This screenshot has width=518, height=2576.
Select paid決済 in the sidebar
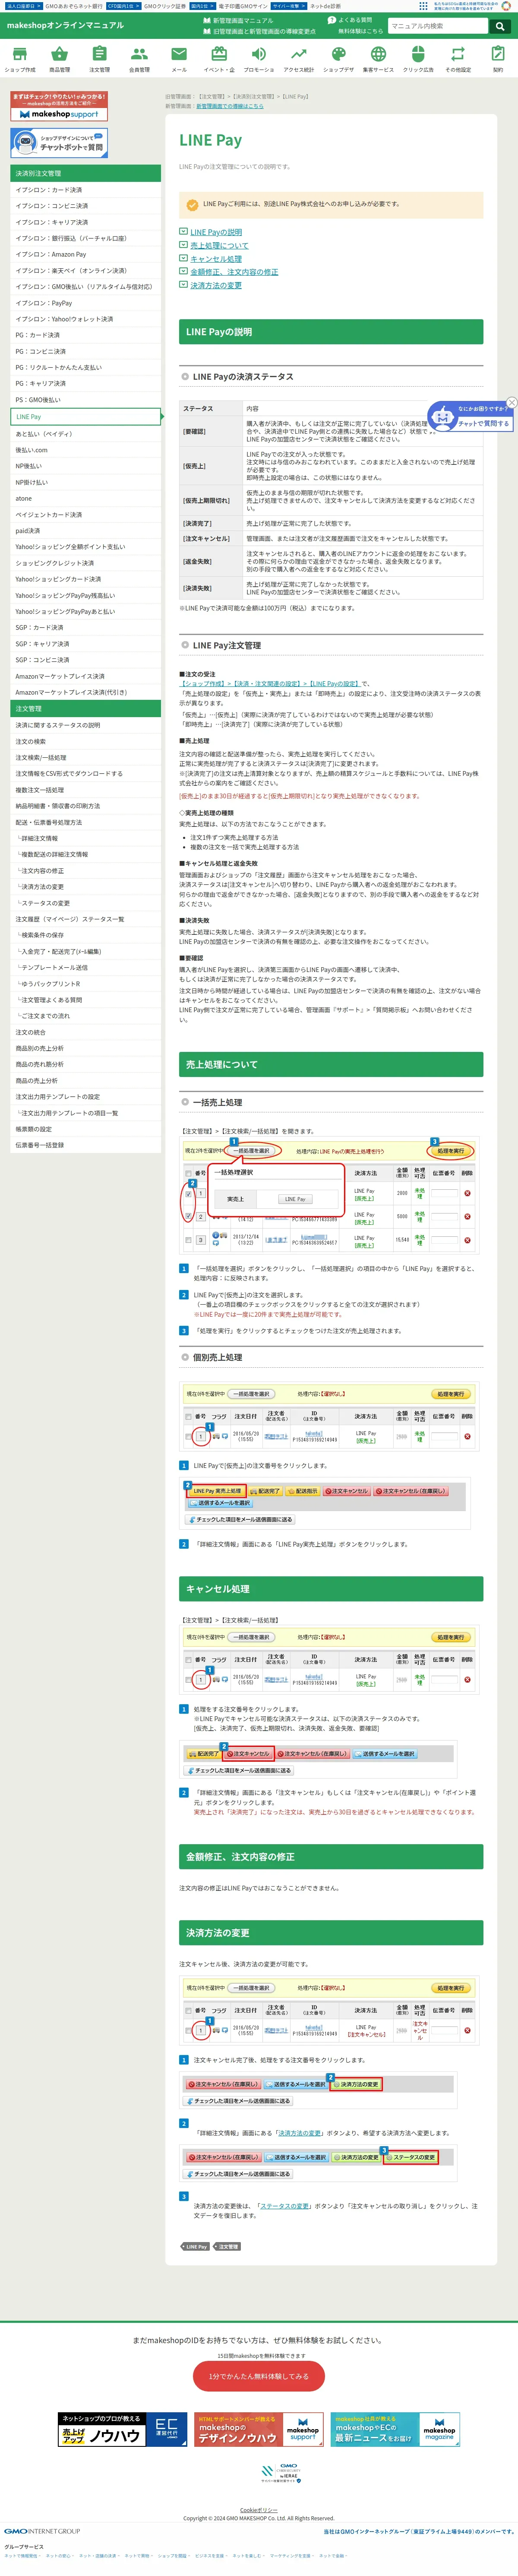(x=85, y=531)
